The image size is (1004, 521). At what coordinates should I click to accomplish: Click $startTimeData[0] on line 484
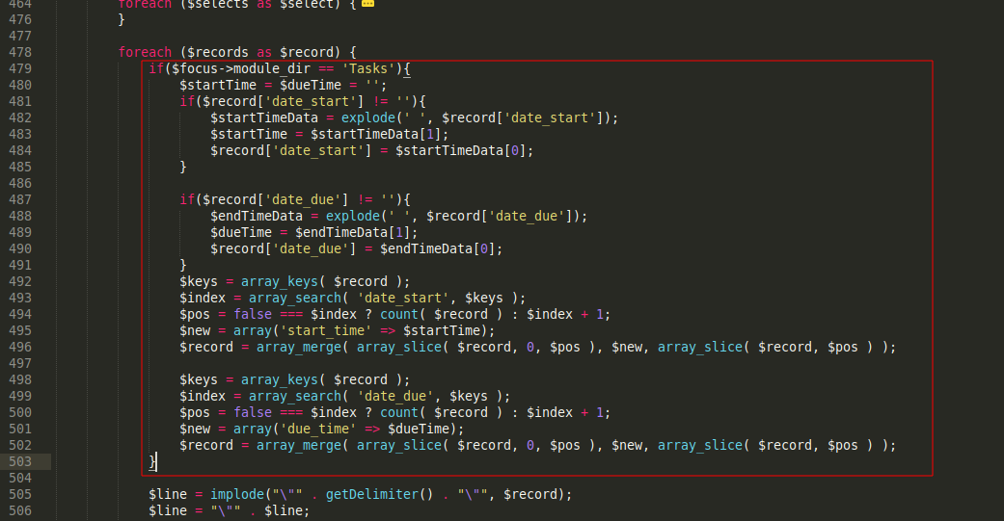(460, 151)
